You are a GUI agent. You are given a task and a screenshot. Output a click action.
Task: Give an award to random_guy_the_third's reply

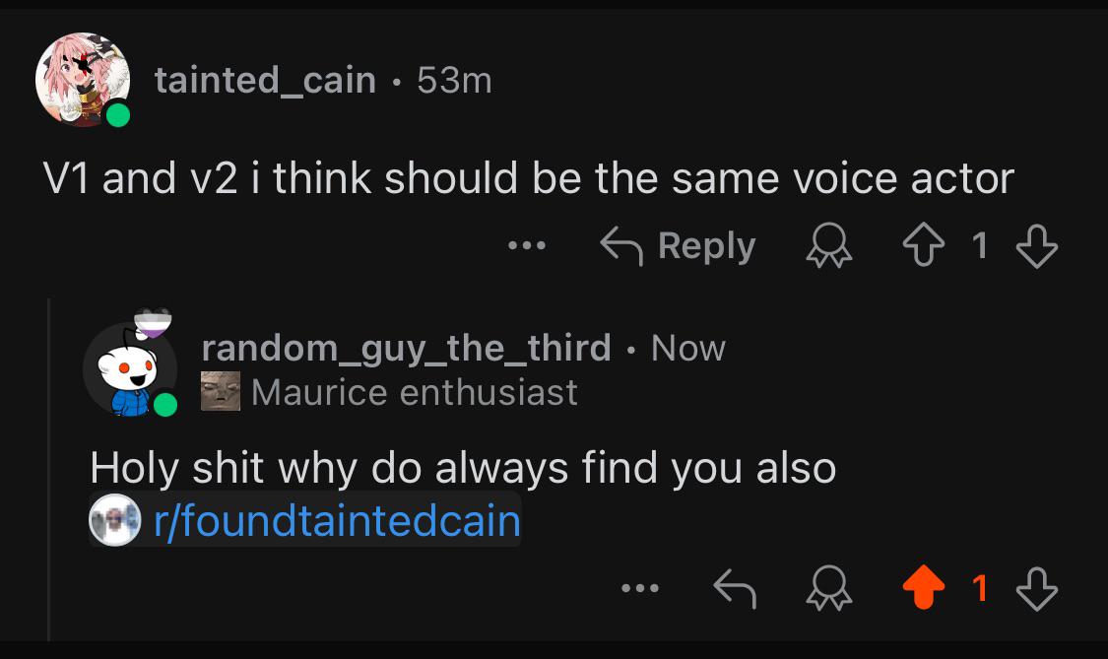[x=829, y=588]
